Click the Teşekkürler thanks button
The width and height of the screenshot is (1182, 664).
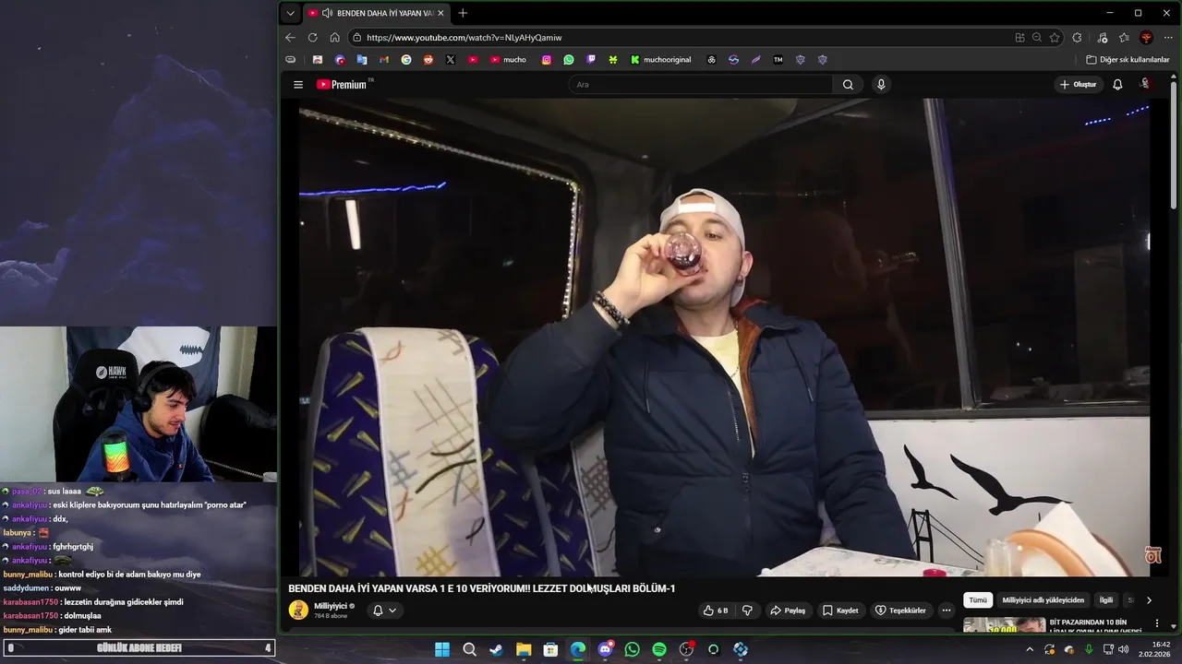click(900, 611)
